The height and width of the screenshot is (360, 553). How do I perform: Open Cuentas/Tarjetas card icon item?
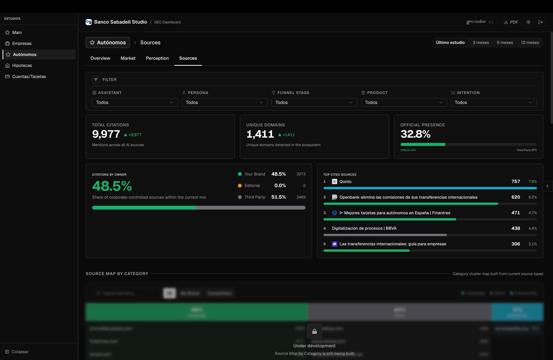pyautogui.click(x=8, y=76)
